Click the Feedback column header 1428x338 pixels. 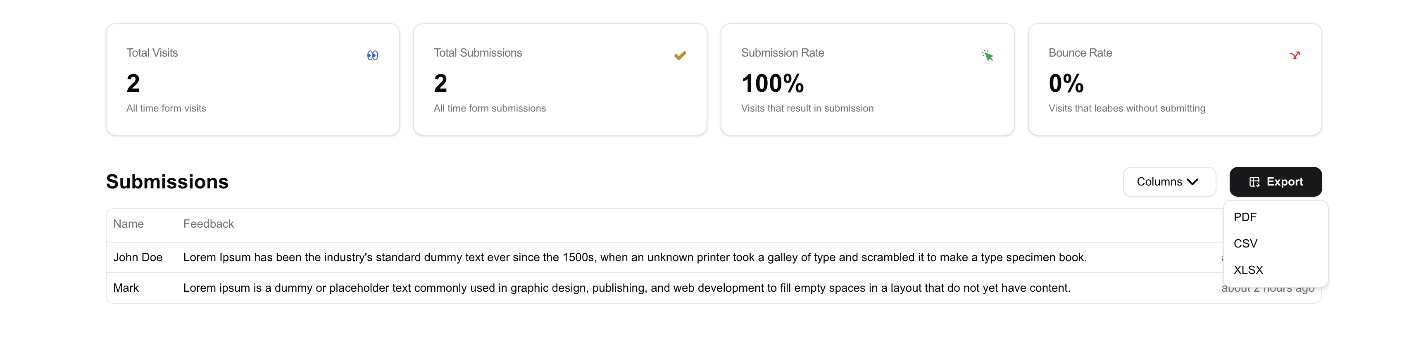[x=208, y=224]
